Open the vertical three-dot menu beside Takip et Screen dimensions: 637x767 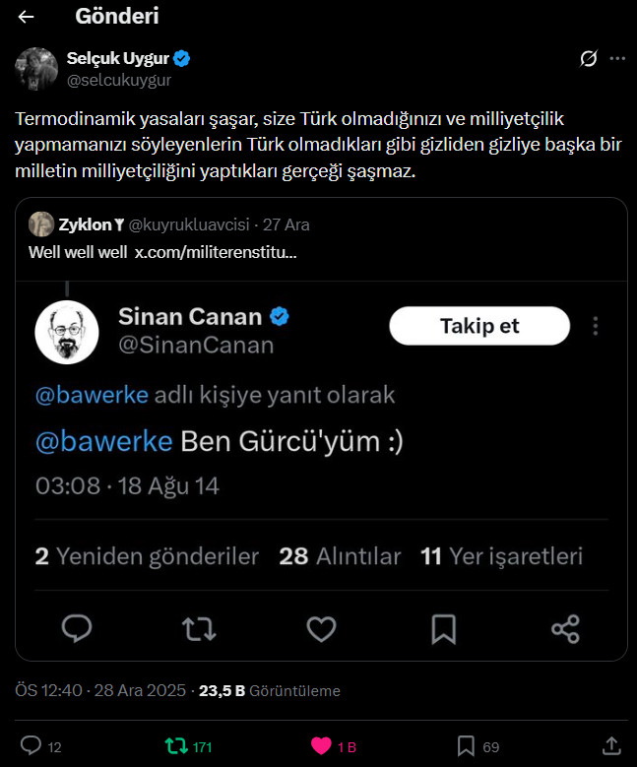(595, 326)
